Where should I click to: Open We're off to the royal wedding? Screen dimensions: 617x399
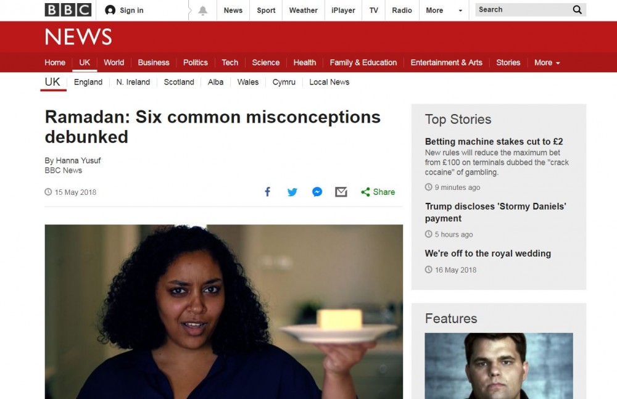(x=487, y=253)
